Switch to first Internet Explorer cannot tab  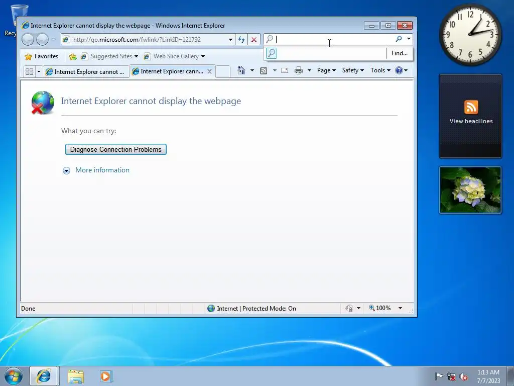[86, 71]
